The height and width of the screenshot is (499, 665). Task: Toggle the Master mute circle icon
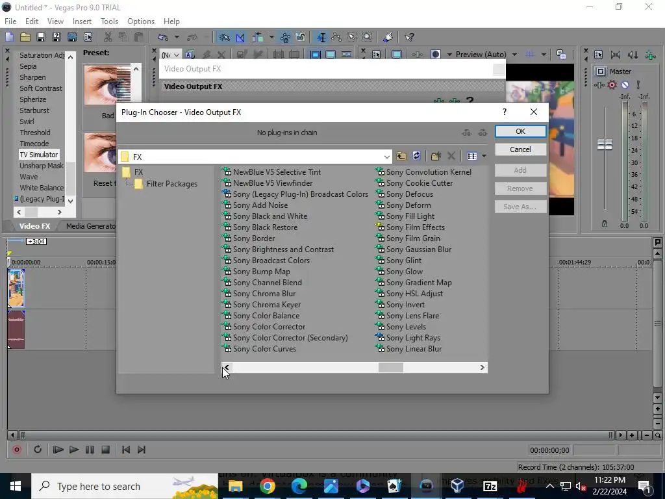tap(625, 85)
